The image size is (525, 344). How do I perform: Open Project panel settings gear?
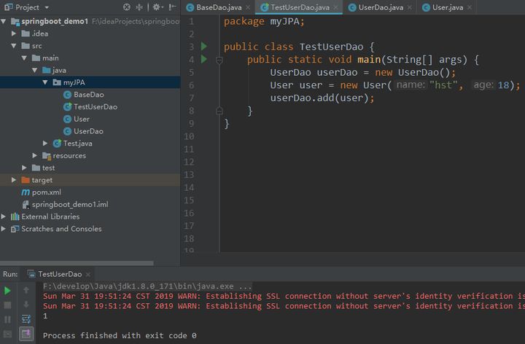pyautogui.click(x=157, y=7)
